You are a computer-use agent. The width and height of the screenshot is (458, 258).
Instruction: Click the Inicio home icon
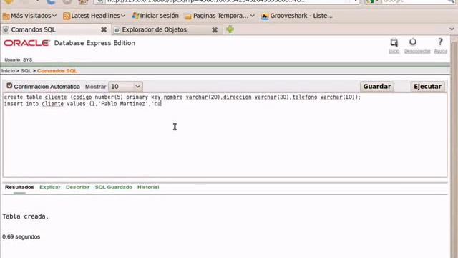click(x=394, y=45)
